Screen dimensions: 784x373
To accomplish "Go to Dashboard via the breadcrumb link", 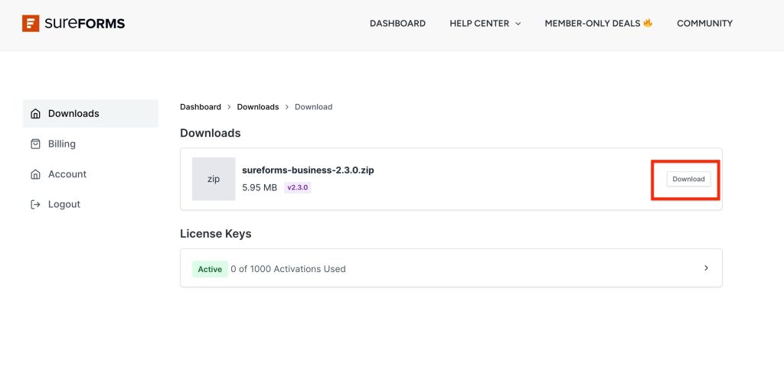I will coord(201,107).
